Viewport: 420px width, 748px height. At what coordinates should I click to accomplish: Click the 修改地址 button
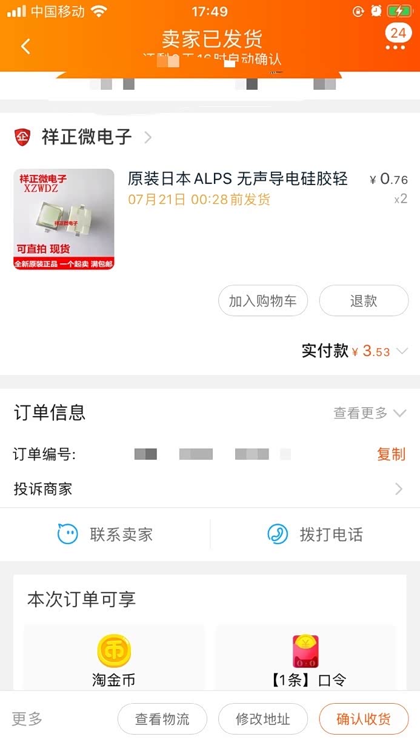point(263,719)
